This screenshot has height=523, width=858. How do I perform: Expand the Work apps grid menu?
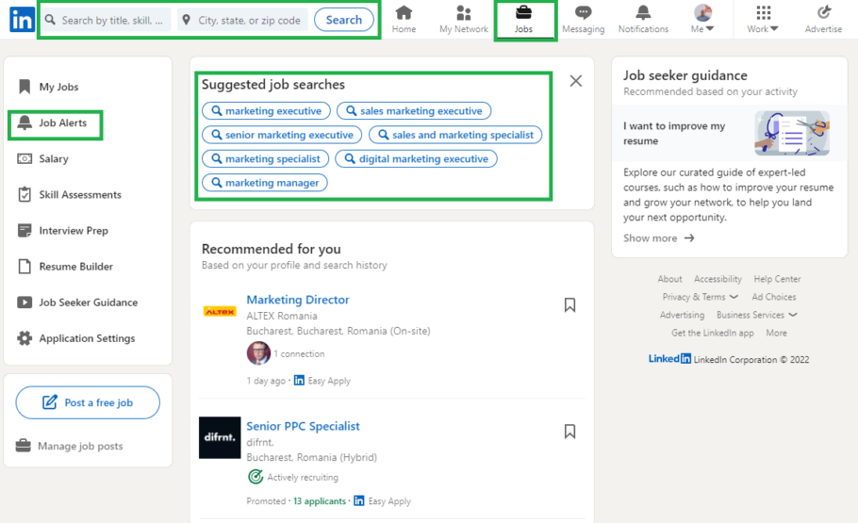pyautogui.click(x=763, y=19)
